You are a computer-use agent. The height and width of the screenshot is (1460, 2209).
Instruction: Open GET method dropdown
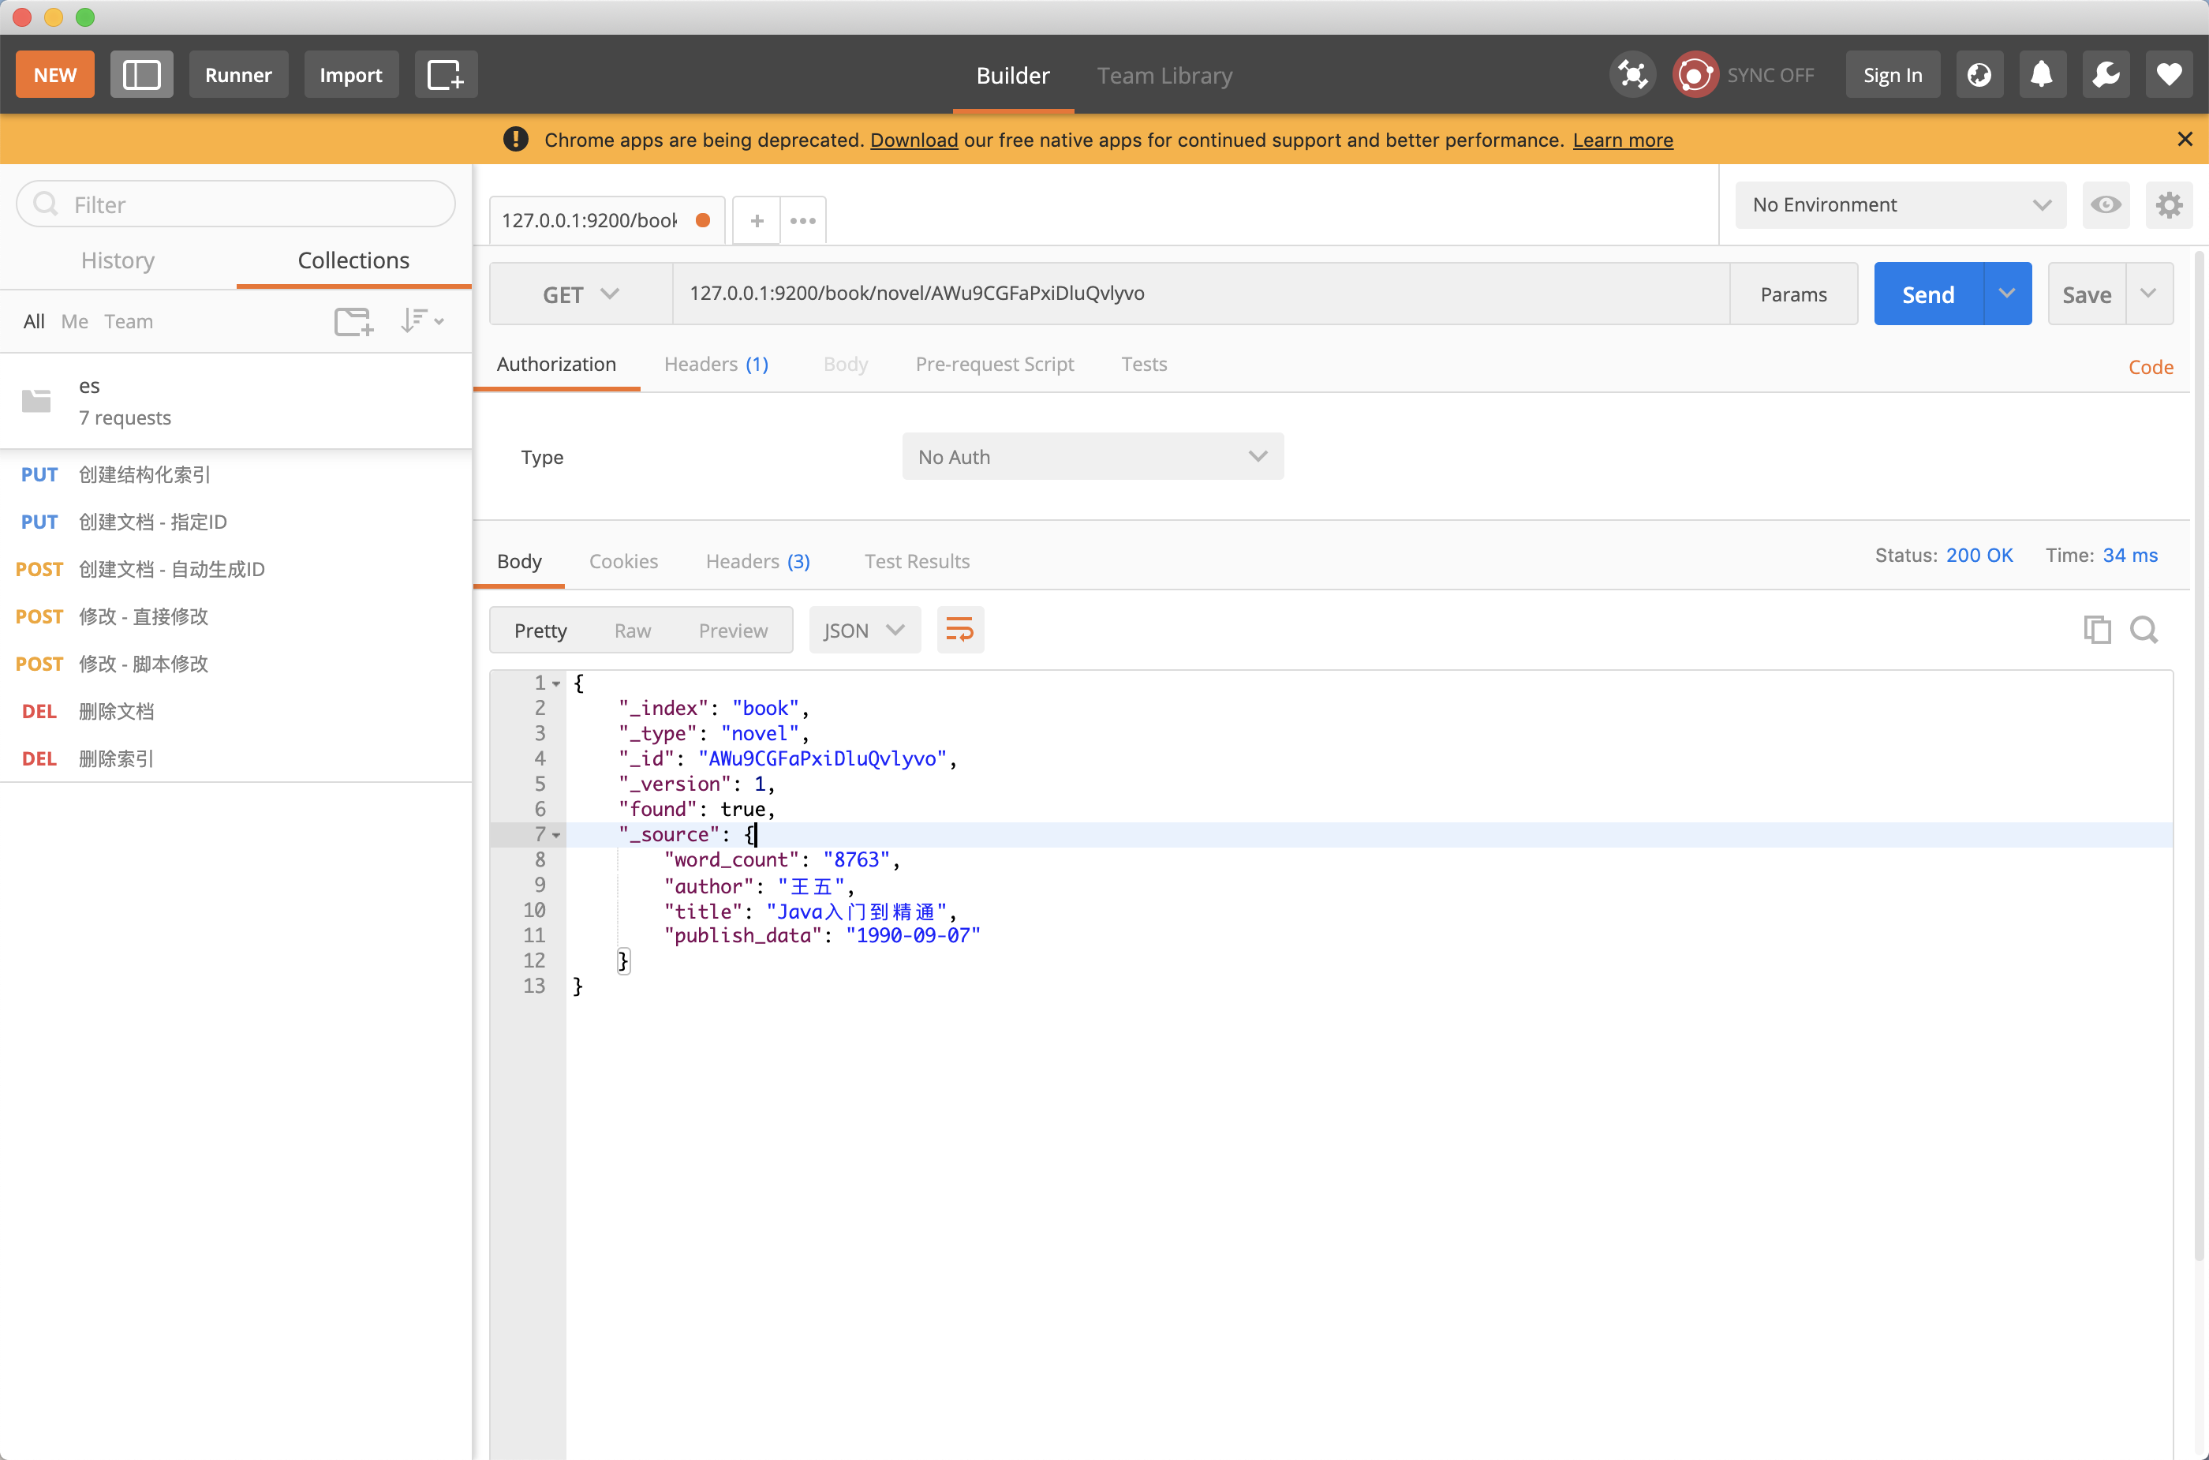(x=581, y=294)
